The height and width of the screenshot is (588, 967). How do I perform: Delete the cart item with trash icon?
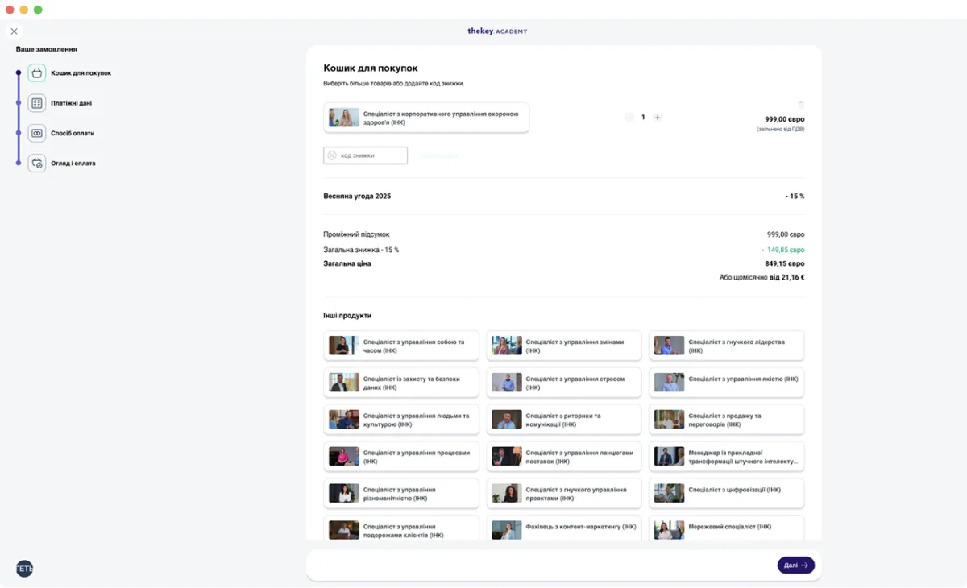pyautogui.click(x=801, y=105)
